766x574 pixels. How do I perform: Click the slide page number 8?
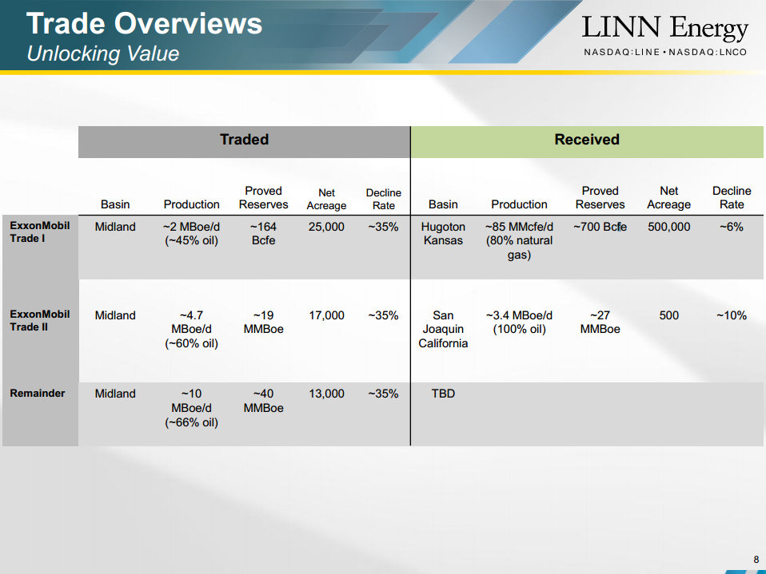(756, 559)
